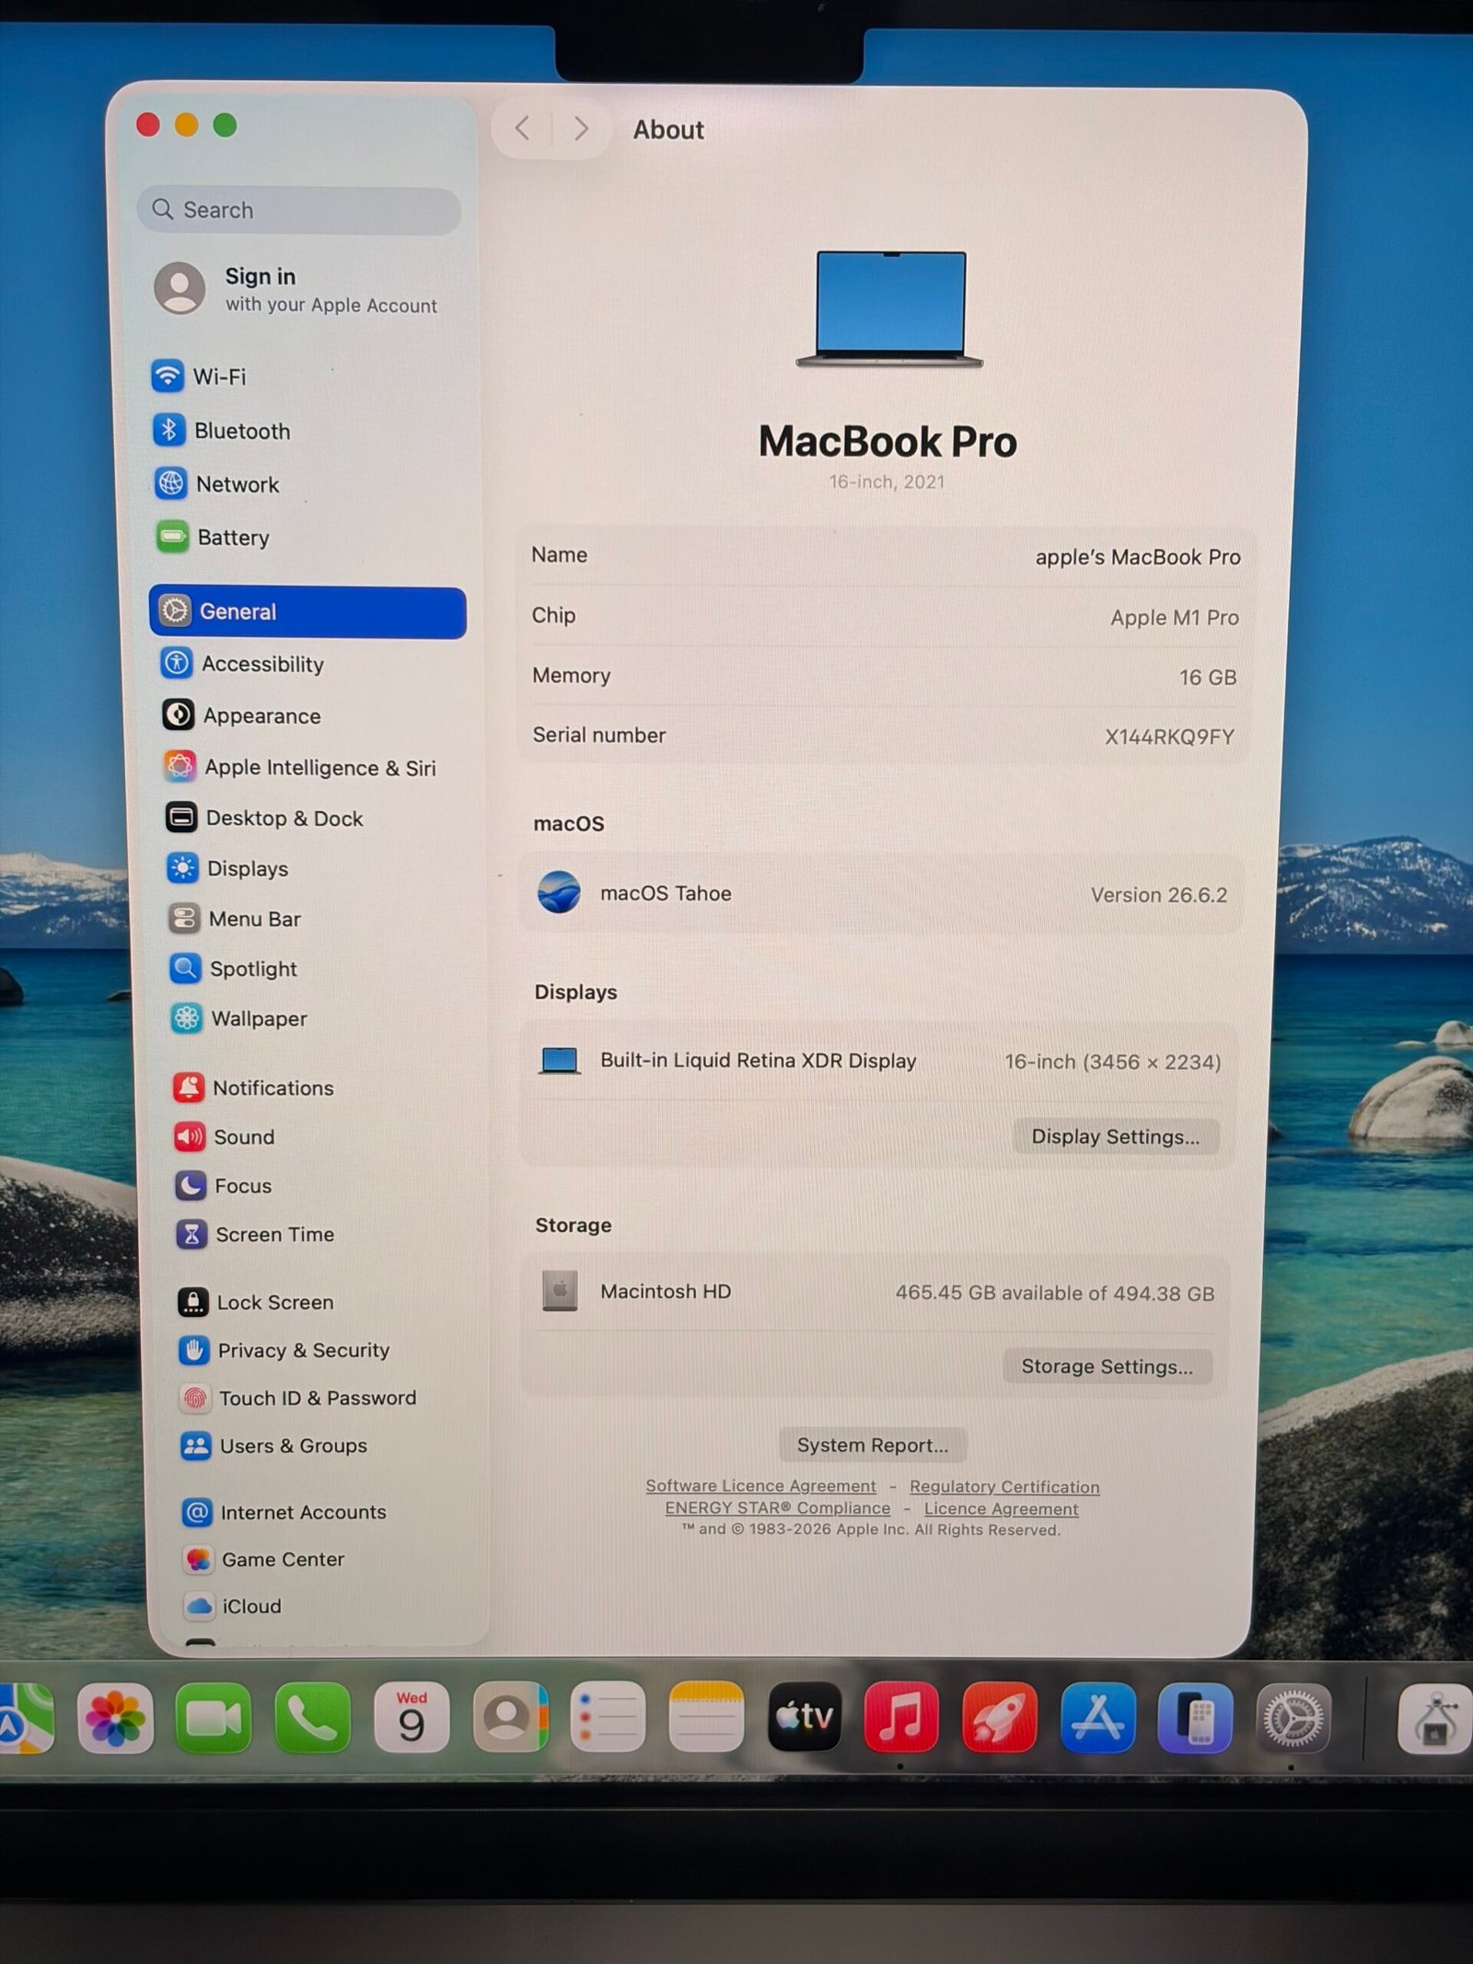1473x1964 pixels.
Task: Open Photos from the Dock
Action: (115, 1718)
